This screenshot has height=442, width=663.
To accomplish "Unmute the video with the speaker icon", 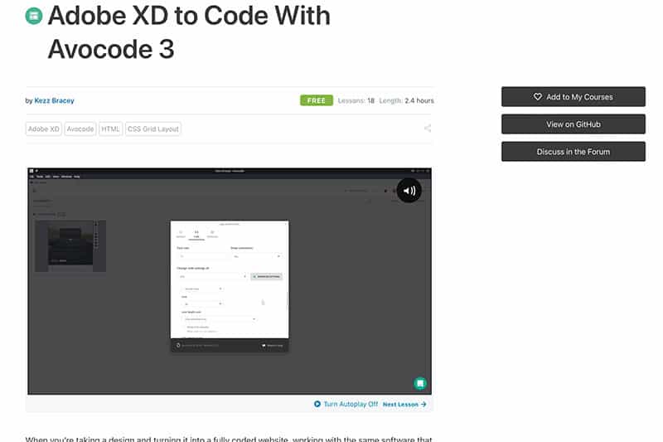I will tap(409, 191).
